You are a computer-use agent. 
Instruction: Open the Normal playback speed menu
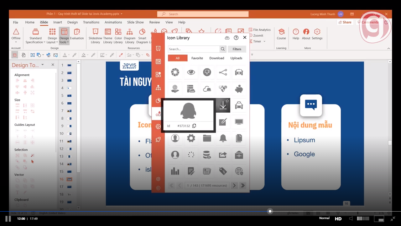click(x=324, y=218)
